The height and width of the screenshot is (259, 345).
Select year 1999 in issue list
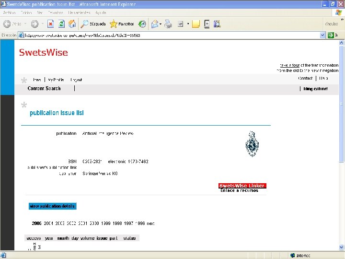pyautogui.click(x=105, y=224)
